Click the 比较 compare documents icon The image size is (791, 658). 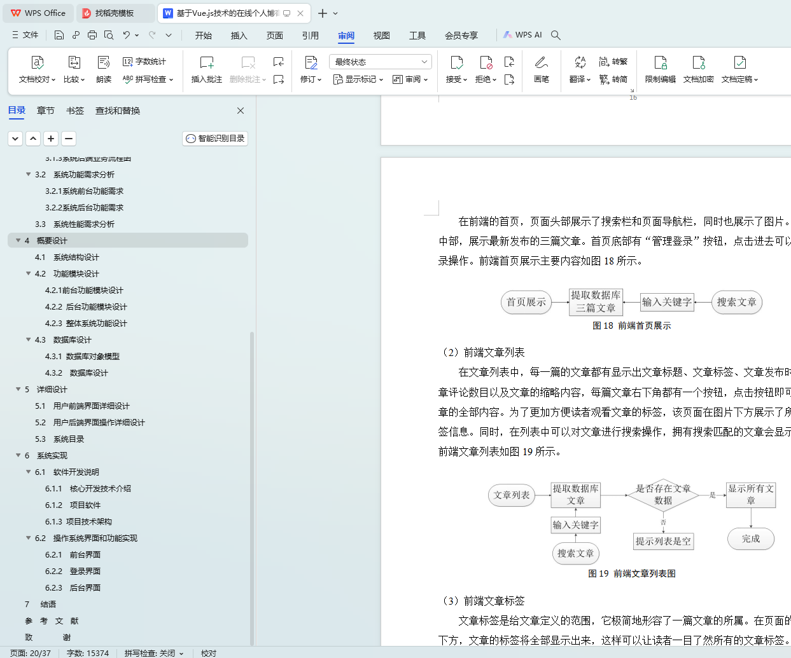coord(74,70)
